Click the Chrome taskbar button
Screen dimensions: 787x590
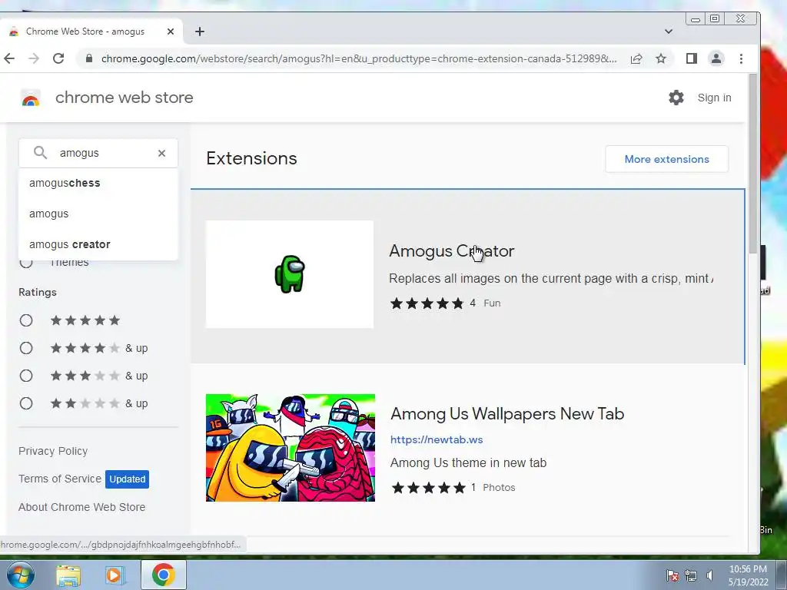tap(164, 575)
